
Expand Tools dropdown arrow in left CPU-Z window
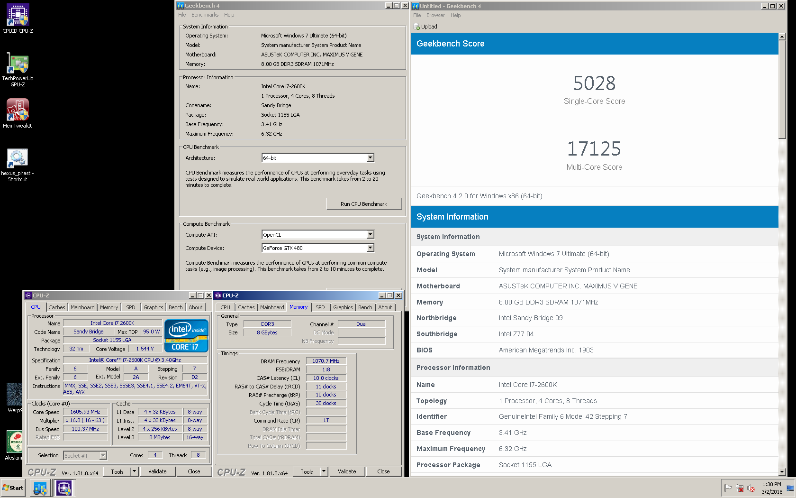click(135, 471)
